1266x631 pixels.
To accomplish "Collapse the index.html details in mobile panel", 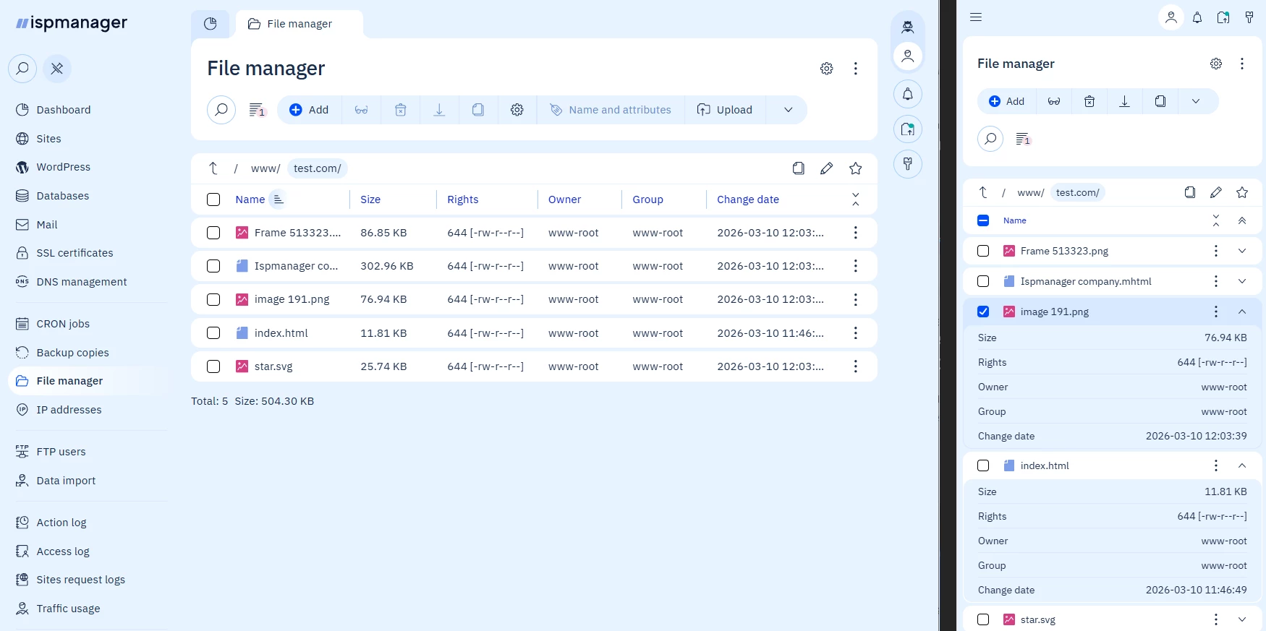I will tap(1241, 465).
